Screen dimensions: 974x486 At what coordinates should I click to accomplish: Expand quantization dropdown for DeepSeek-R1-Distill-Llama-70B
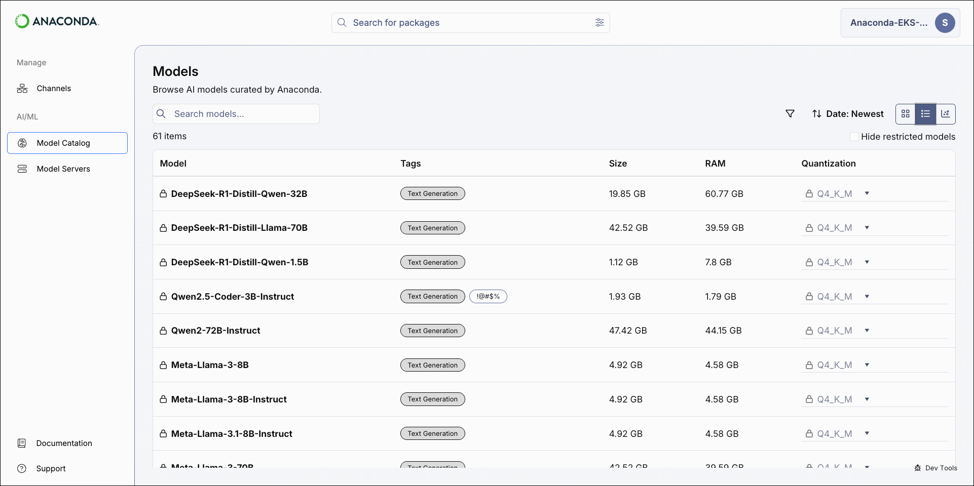tap(867, 228)
